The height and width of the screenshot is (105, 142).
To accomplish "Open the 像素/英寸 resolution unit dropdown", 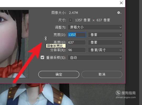I will pyautogui.click(x=105, y=50).
